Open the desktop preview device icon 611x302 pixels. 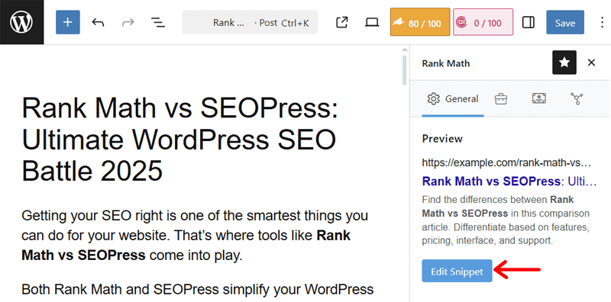[372, 23]
